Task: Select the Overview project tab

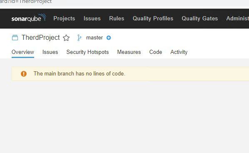Action: [23, 52]
